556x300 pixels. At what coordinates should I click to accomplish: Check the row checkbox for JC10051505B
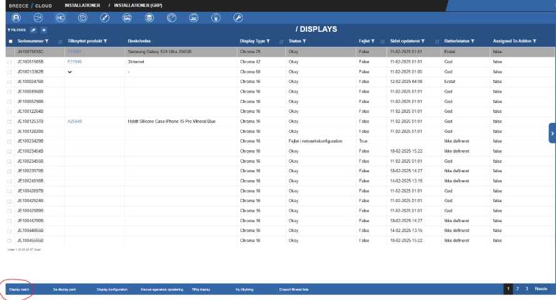point(9,62)
